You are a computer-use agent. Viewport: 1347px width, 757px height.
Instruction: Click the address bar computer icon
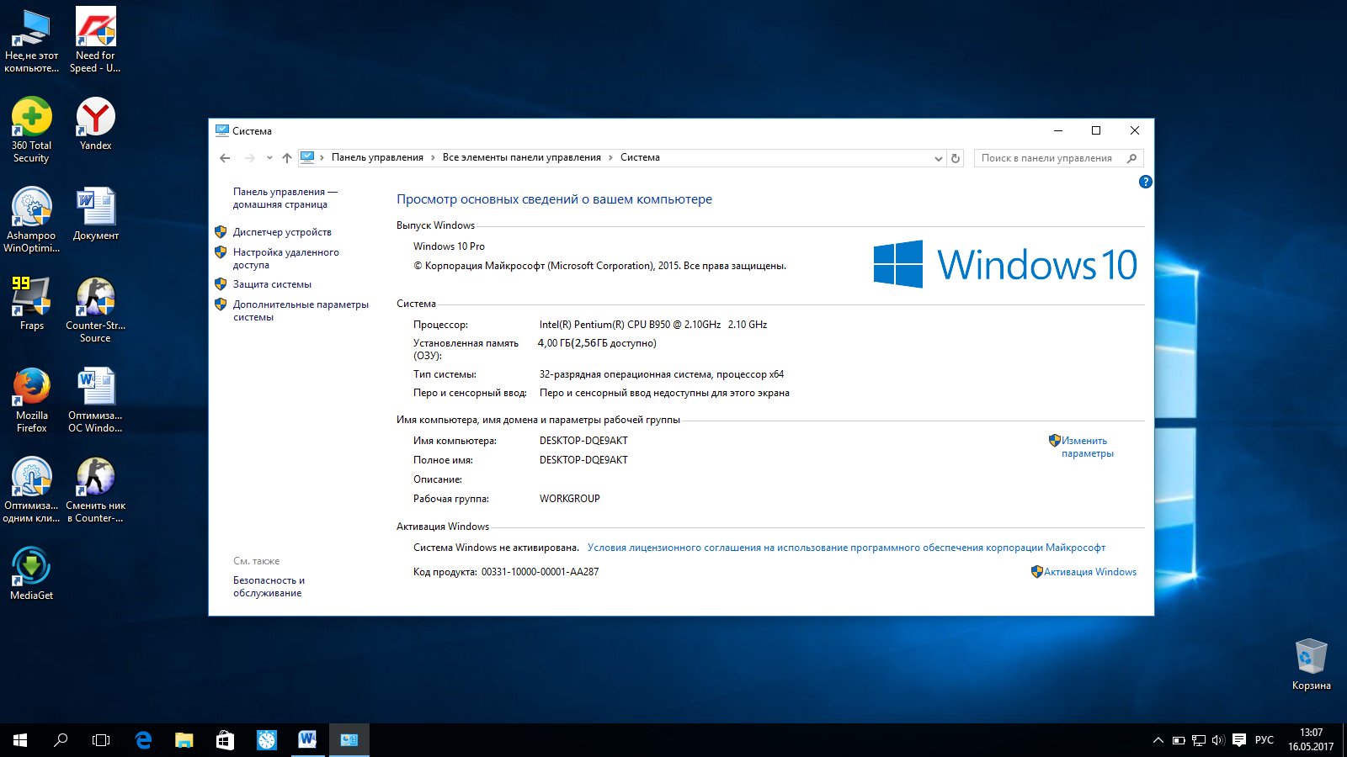pos(307,157)
